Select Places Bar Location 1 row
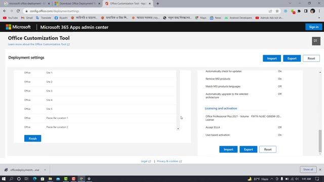The height and width of the screenshot is (182, 324). click(x=99, y=118)
